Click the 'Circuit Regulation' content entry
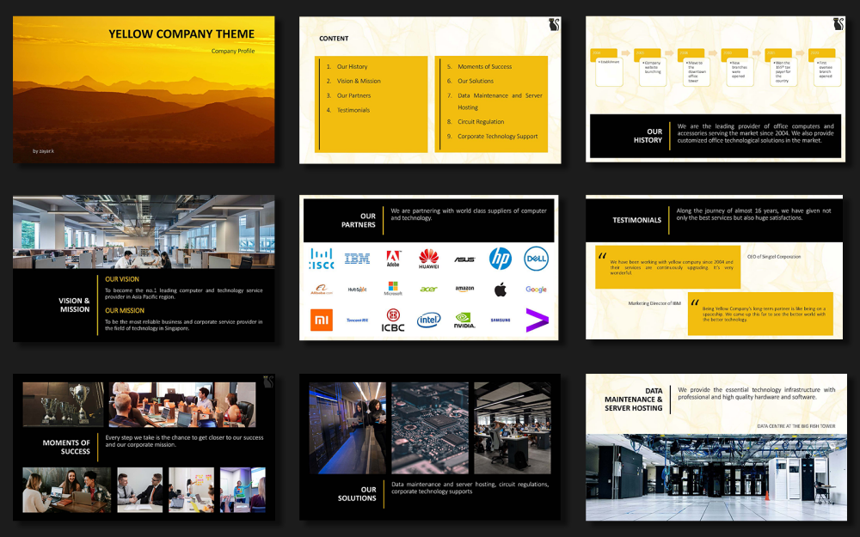The width and height of the screenshot is (860, 537). click(481, 122)
